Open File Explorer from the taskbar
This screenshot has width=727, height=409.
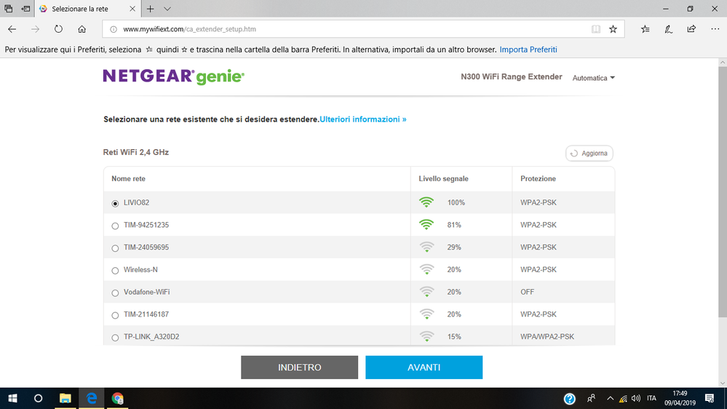65,398
